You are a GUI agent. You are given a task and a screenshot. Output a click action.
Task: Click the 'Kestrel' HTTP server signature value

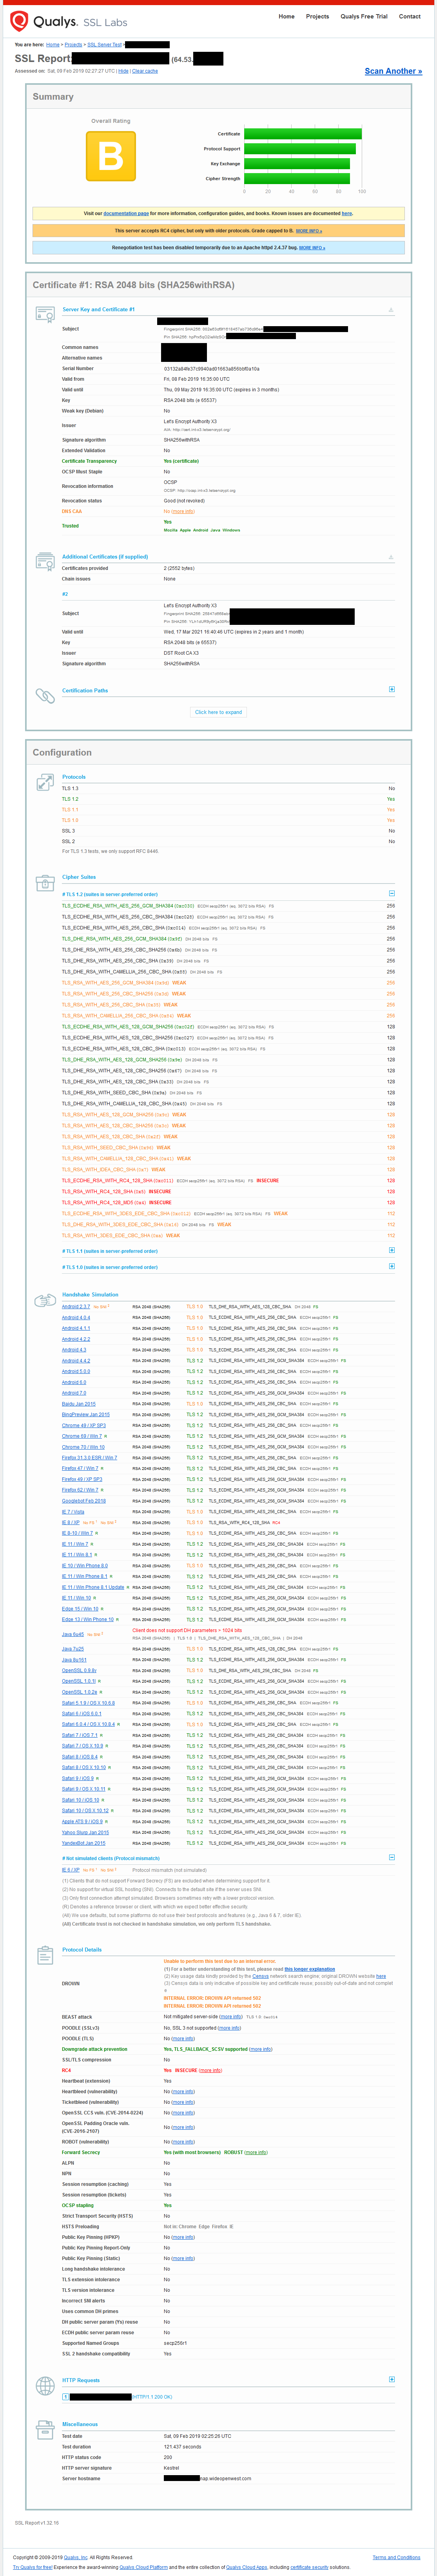click(172, 2469)
